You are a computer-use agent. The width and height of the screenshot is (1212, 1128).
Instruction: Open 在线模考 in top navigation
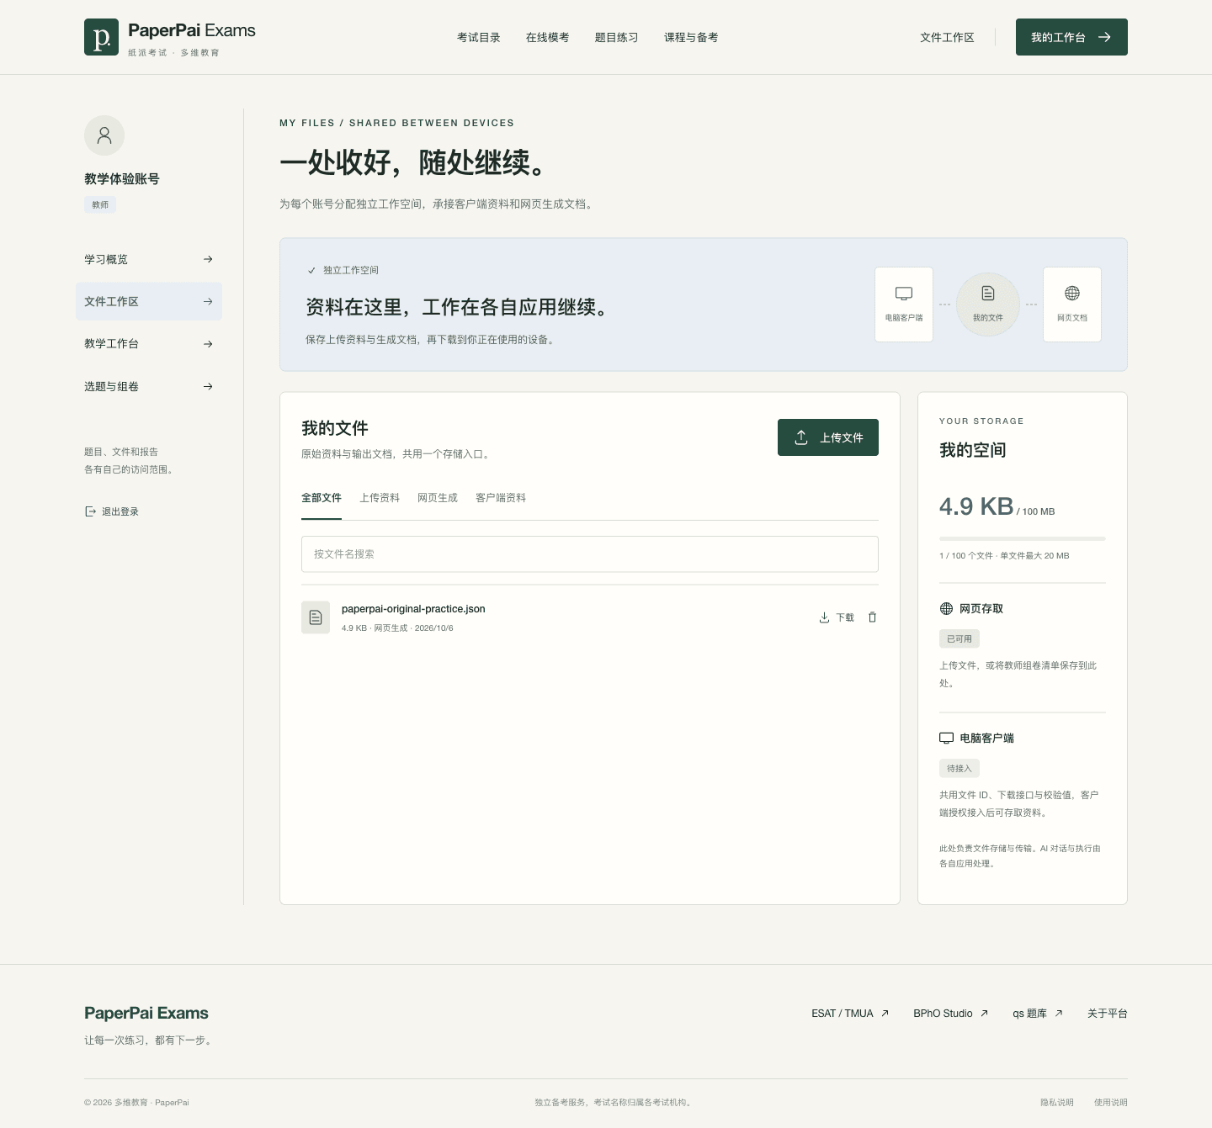coord(548,37)
